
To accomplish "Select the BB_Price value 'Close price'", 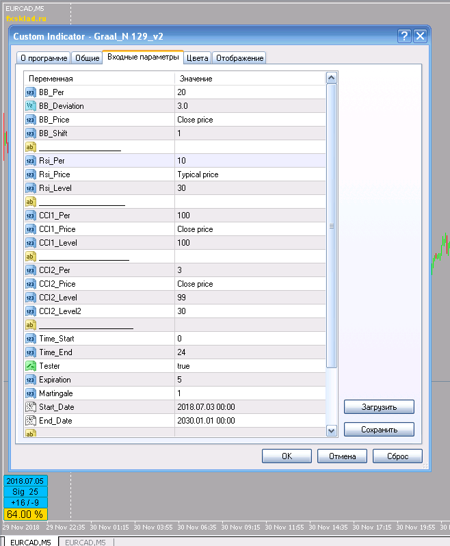I will click(x=195, y=120).
